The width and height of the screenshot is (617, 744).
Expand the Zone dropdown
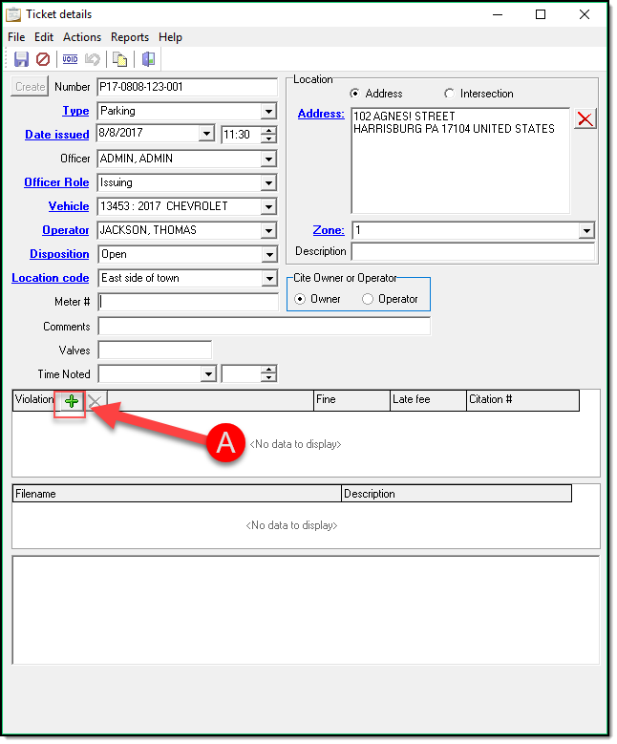point(585,230)
